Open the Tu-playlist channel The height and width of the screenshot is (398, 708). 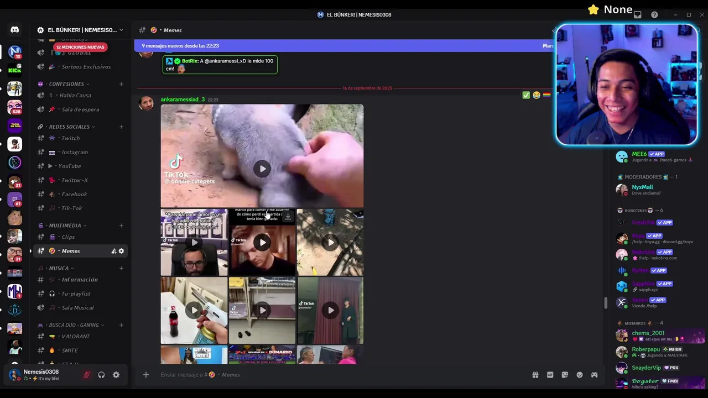81,294
